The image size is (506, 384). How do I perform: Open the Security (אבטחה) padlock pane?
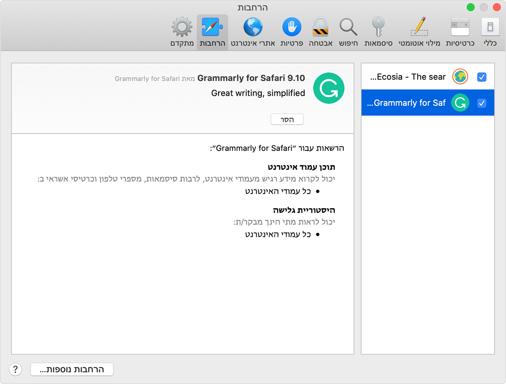click(320, 32)
